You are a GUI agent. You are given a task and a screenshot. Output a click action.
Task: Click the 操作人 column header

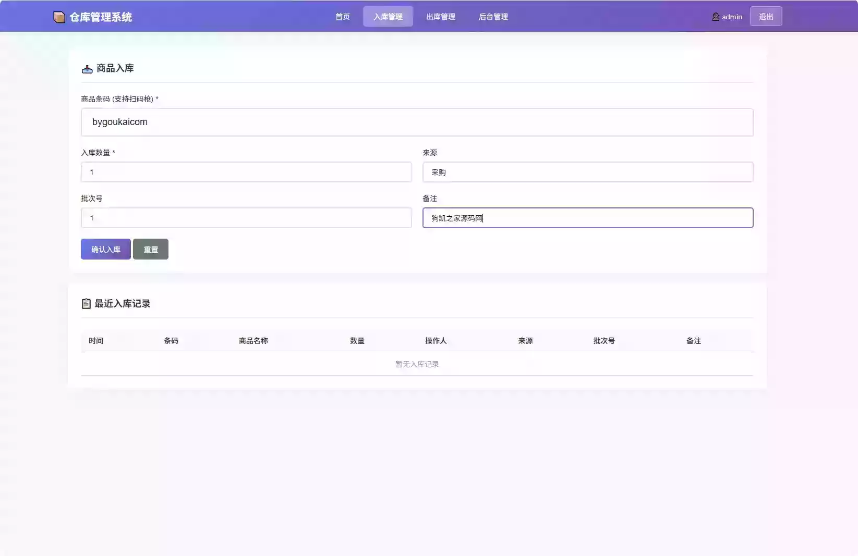(436, 341)
